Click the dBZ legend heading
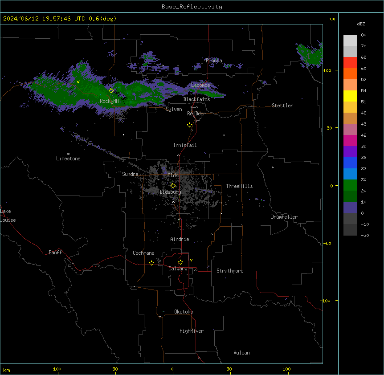Image resolution: width=384 pixels, height=375 pixels. [x=361, y=24]
